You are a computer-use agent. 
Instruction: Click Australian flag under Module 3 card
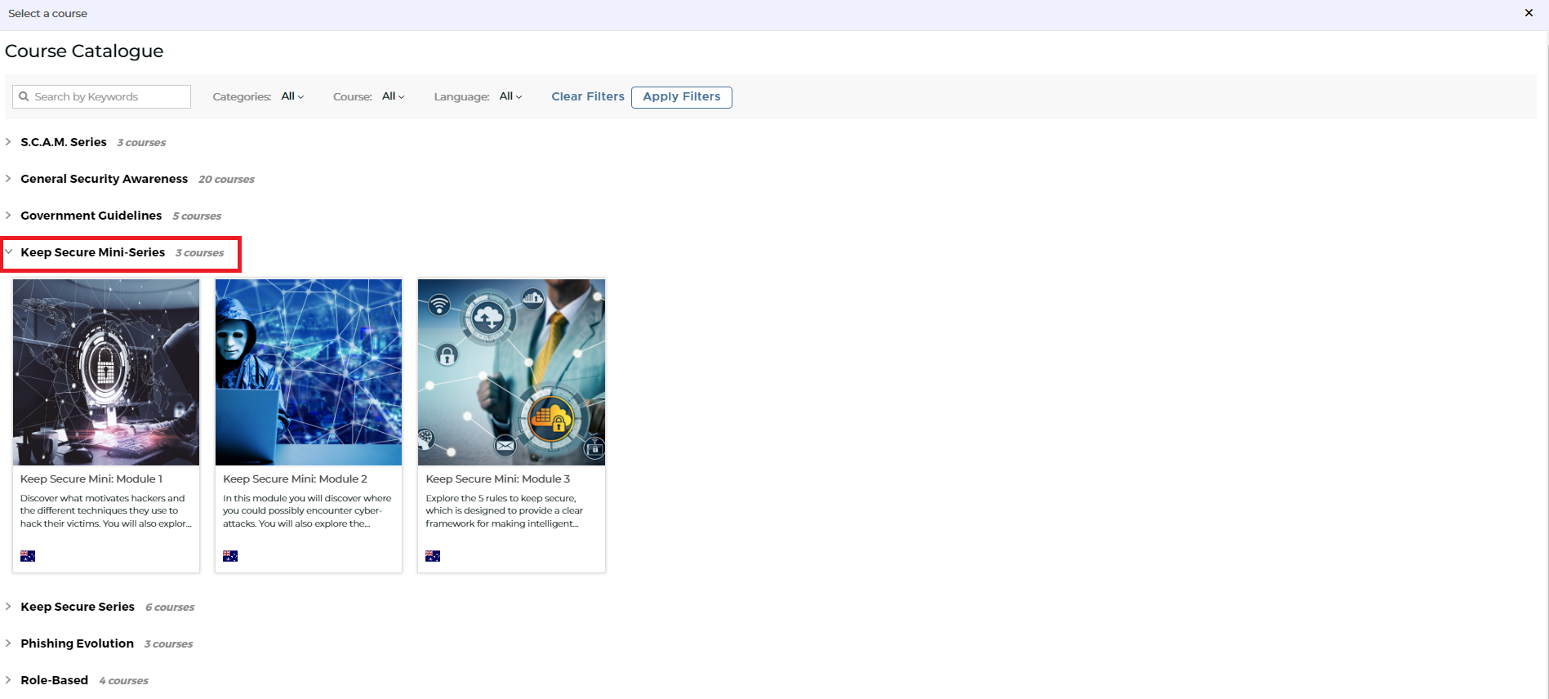(433, 556)
